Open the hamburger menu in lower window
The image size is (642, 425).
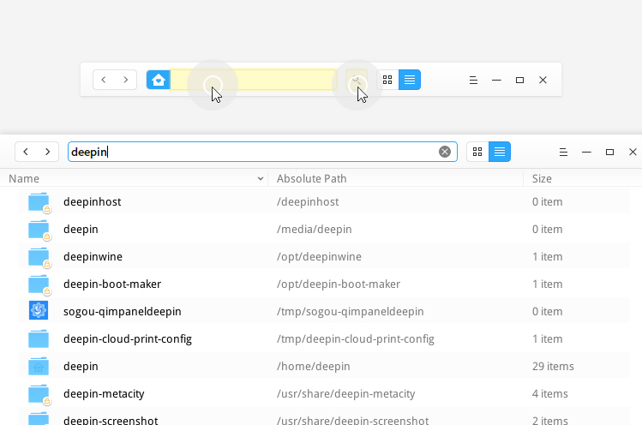coord(563,152)
